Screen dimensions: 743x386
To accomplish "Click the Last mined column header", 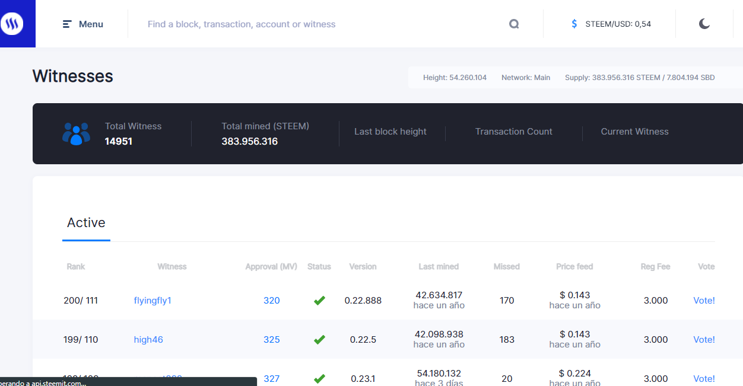I will click(439, 267).
